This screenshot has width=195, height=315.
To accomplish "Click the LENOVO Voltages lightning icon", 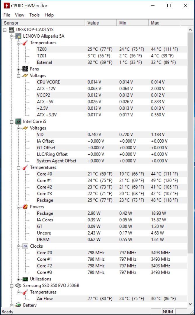I will pos(25,76).
